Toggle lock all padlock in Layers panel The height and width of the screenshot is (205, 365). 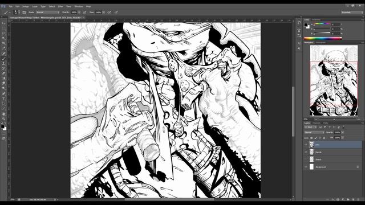coord(324,138)
